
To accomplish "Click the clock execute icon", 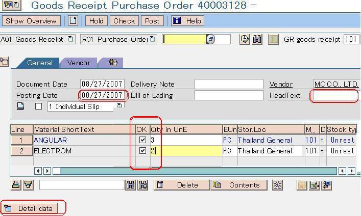I will click(245, 39).
